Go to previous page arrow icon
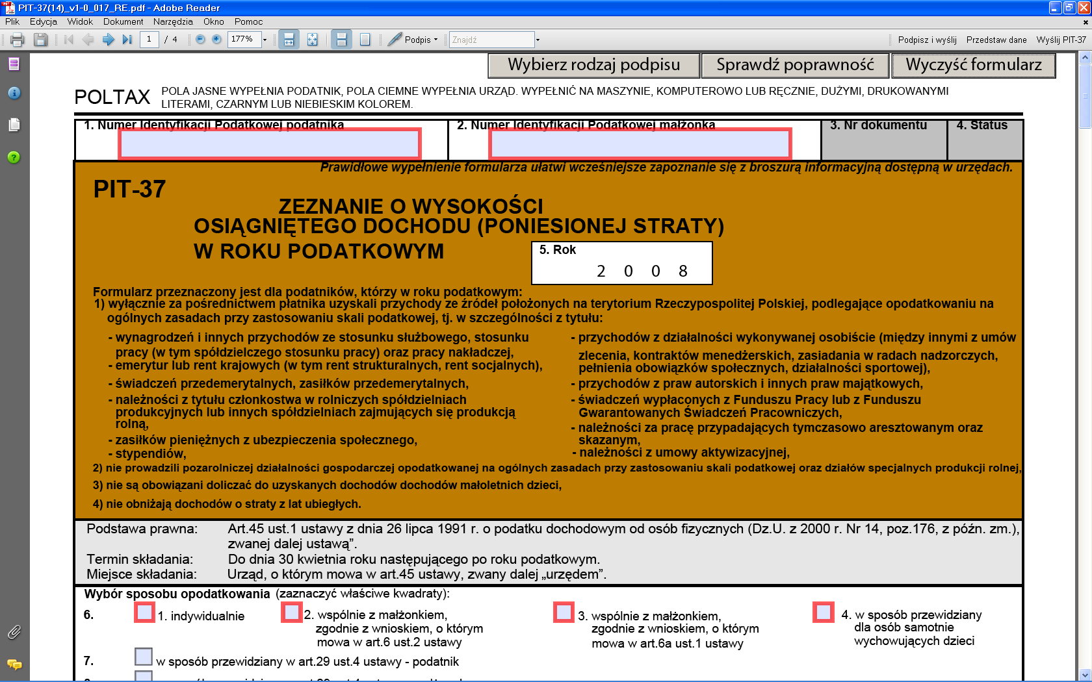1092x682 pixels. tap(88, 40)
